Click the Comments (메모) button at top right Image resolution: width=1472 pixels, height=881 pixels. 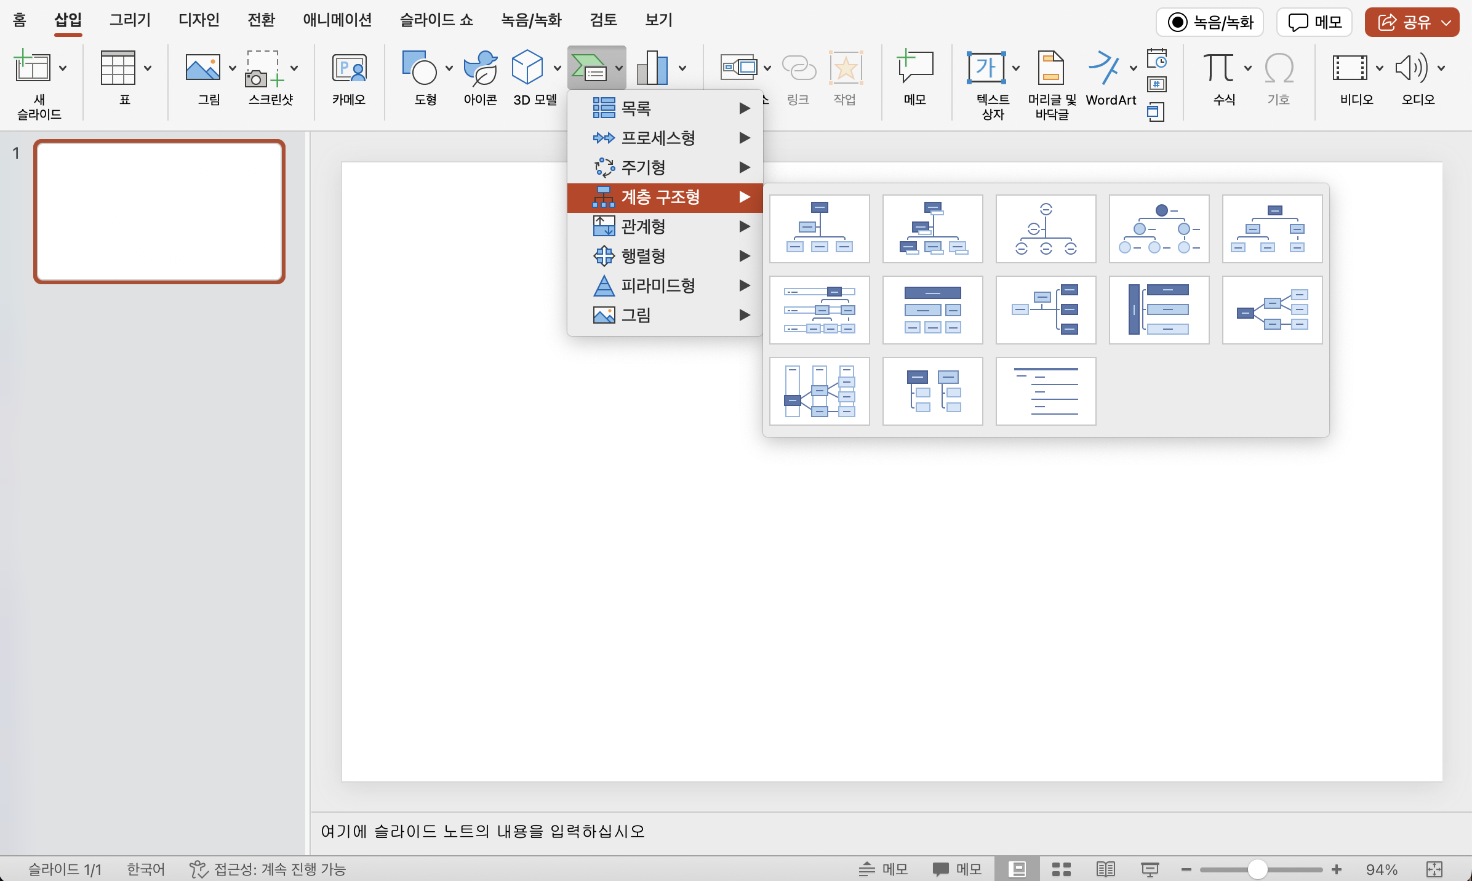click(1314, 23)
